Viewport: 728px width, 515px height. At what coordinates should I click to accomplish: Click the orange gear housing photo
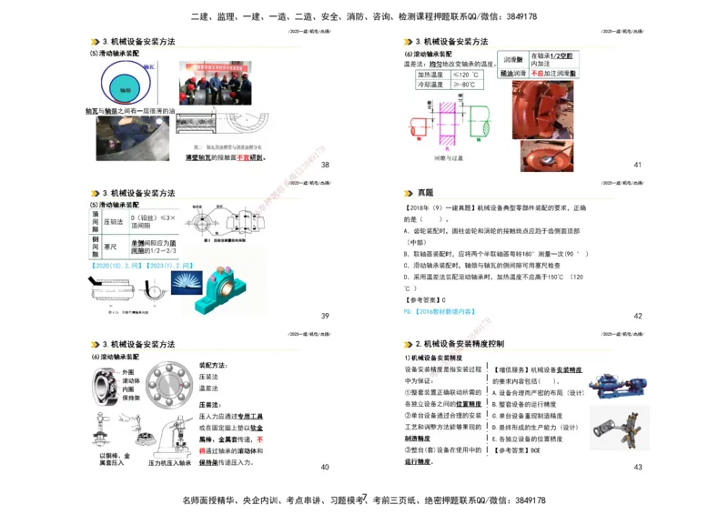(x=542, y=110)
